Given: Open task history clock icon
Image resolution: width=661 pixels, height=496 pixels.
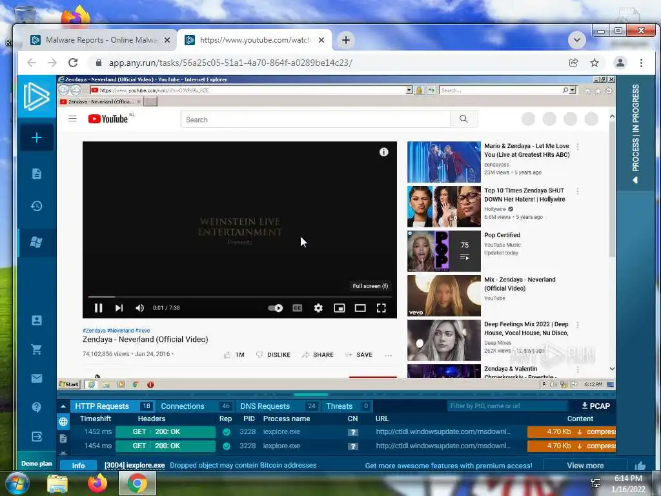Looking at the screenshot, I should (37, 206).
